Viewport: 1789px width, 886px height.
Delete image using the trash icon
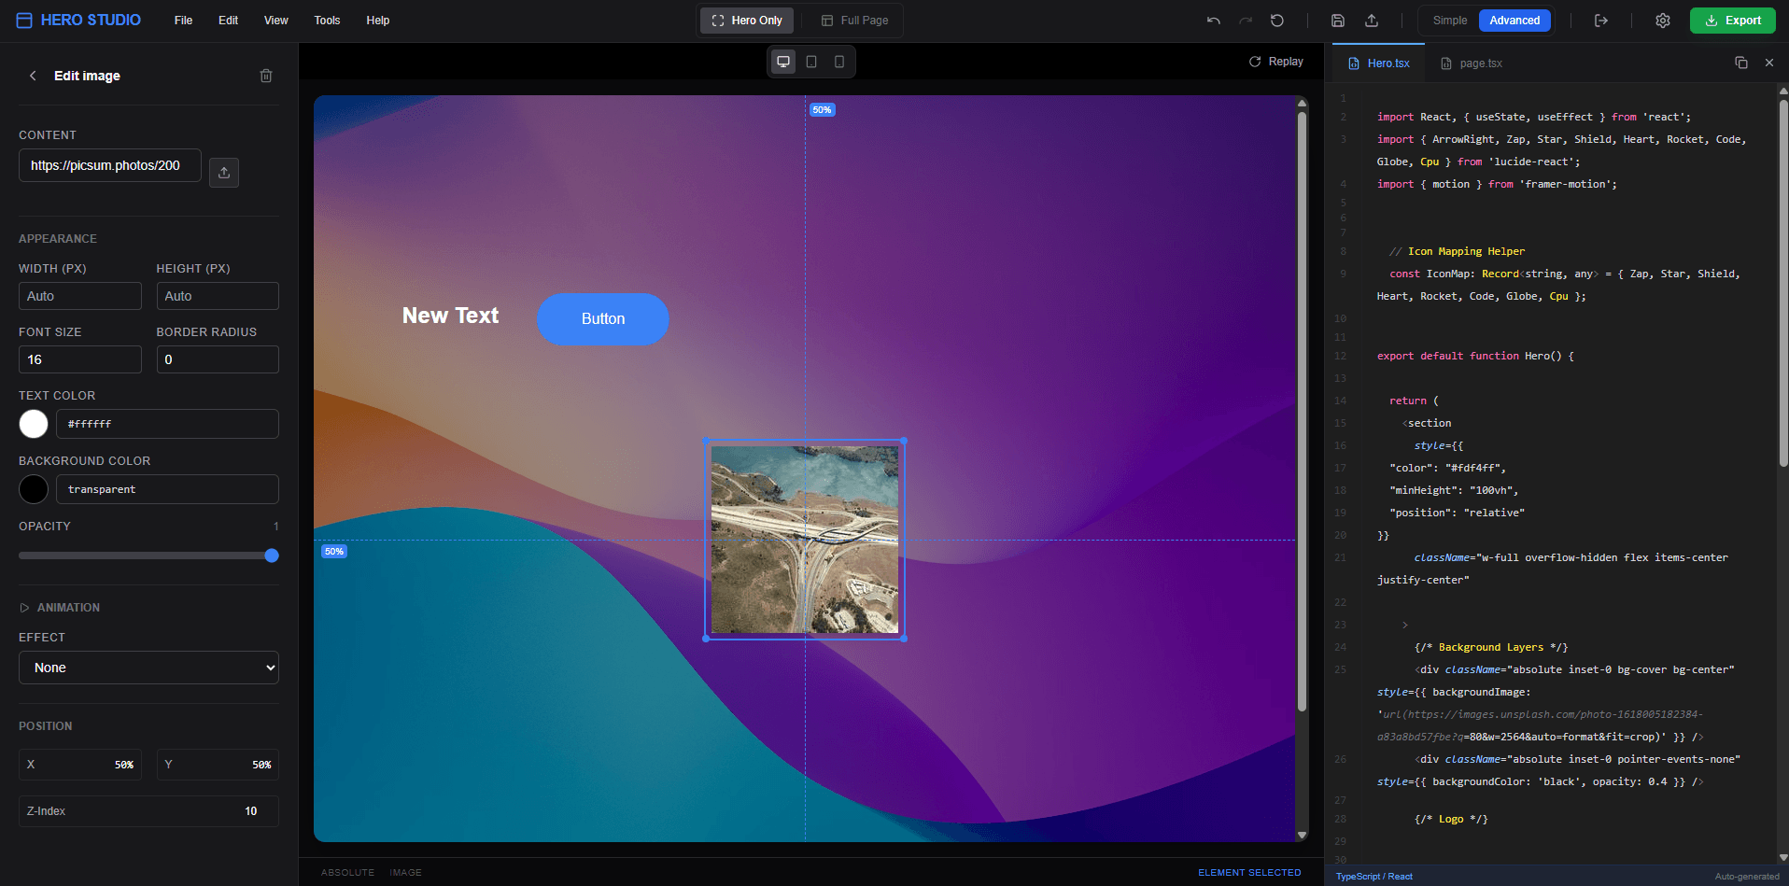point(266,76)
